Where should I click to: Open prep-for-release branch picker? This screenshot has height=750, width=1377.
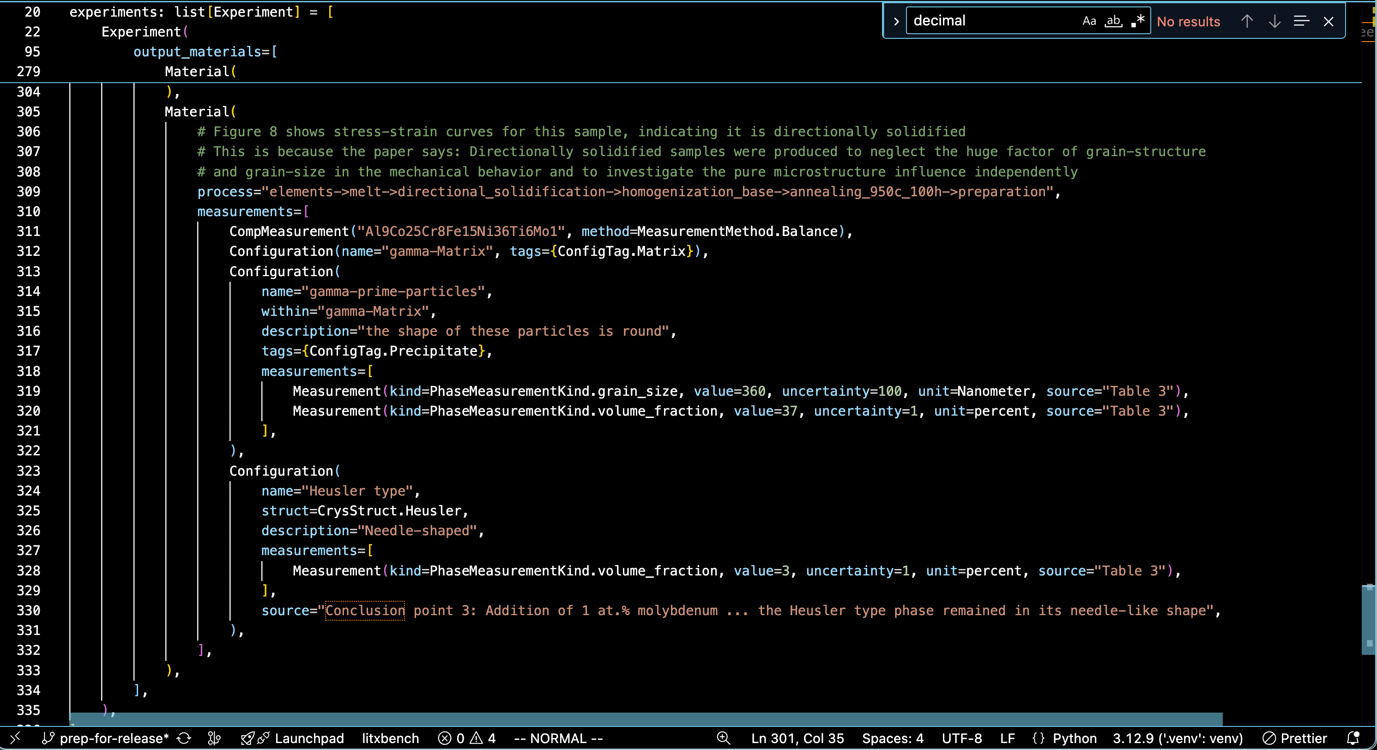[105, 738]
